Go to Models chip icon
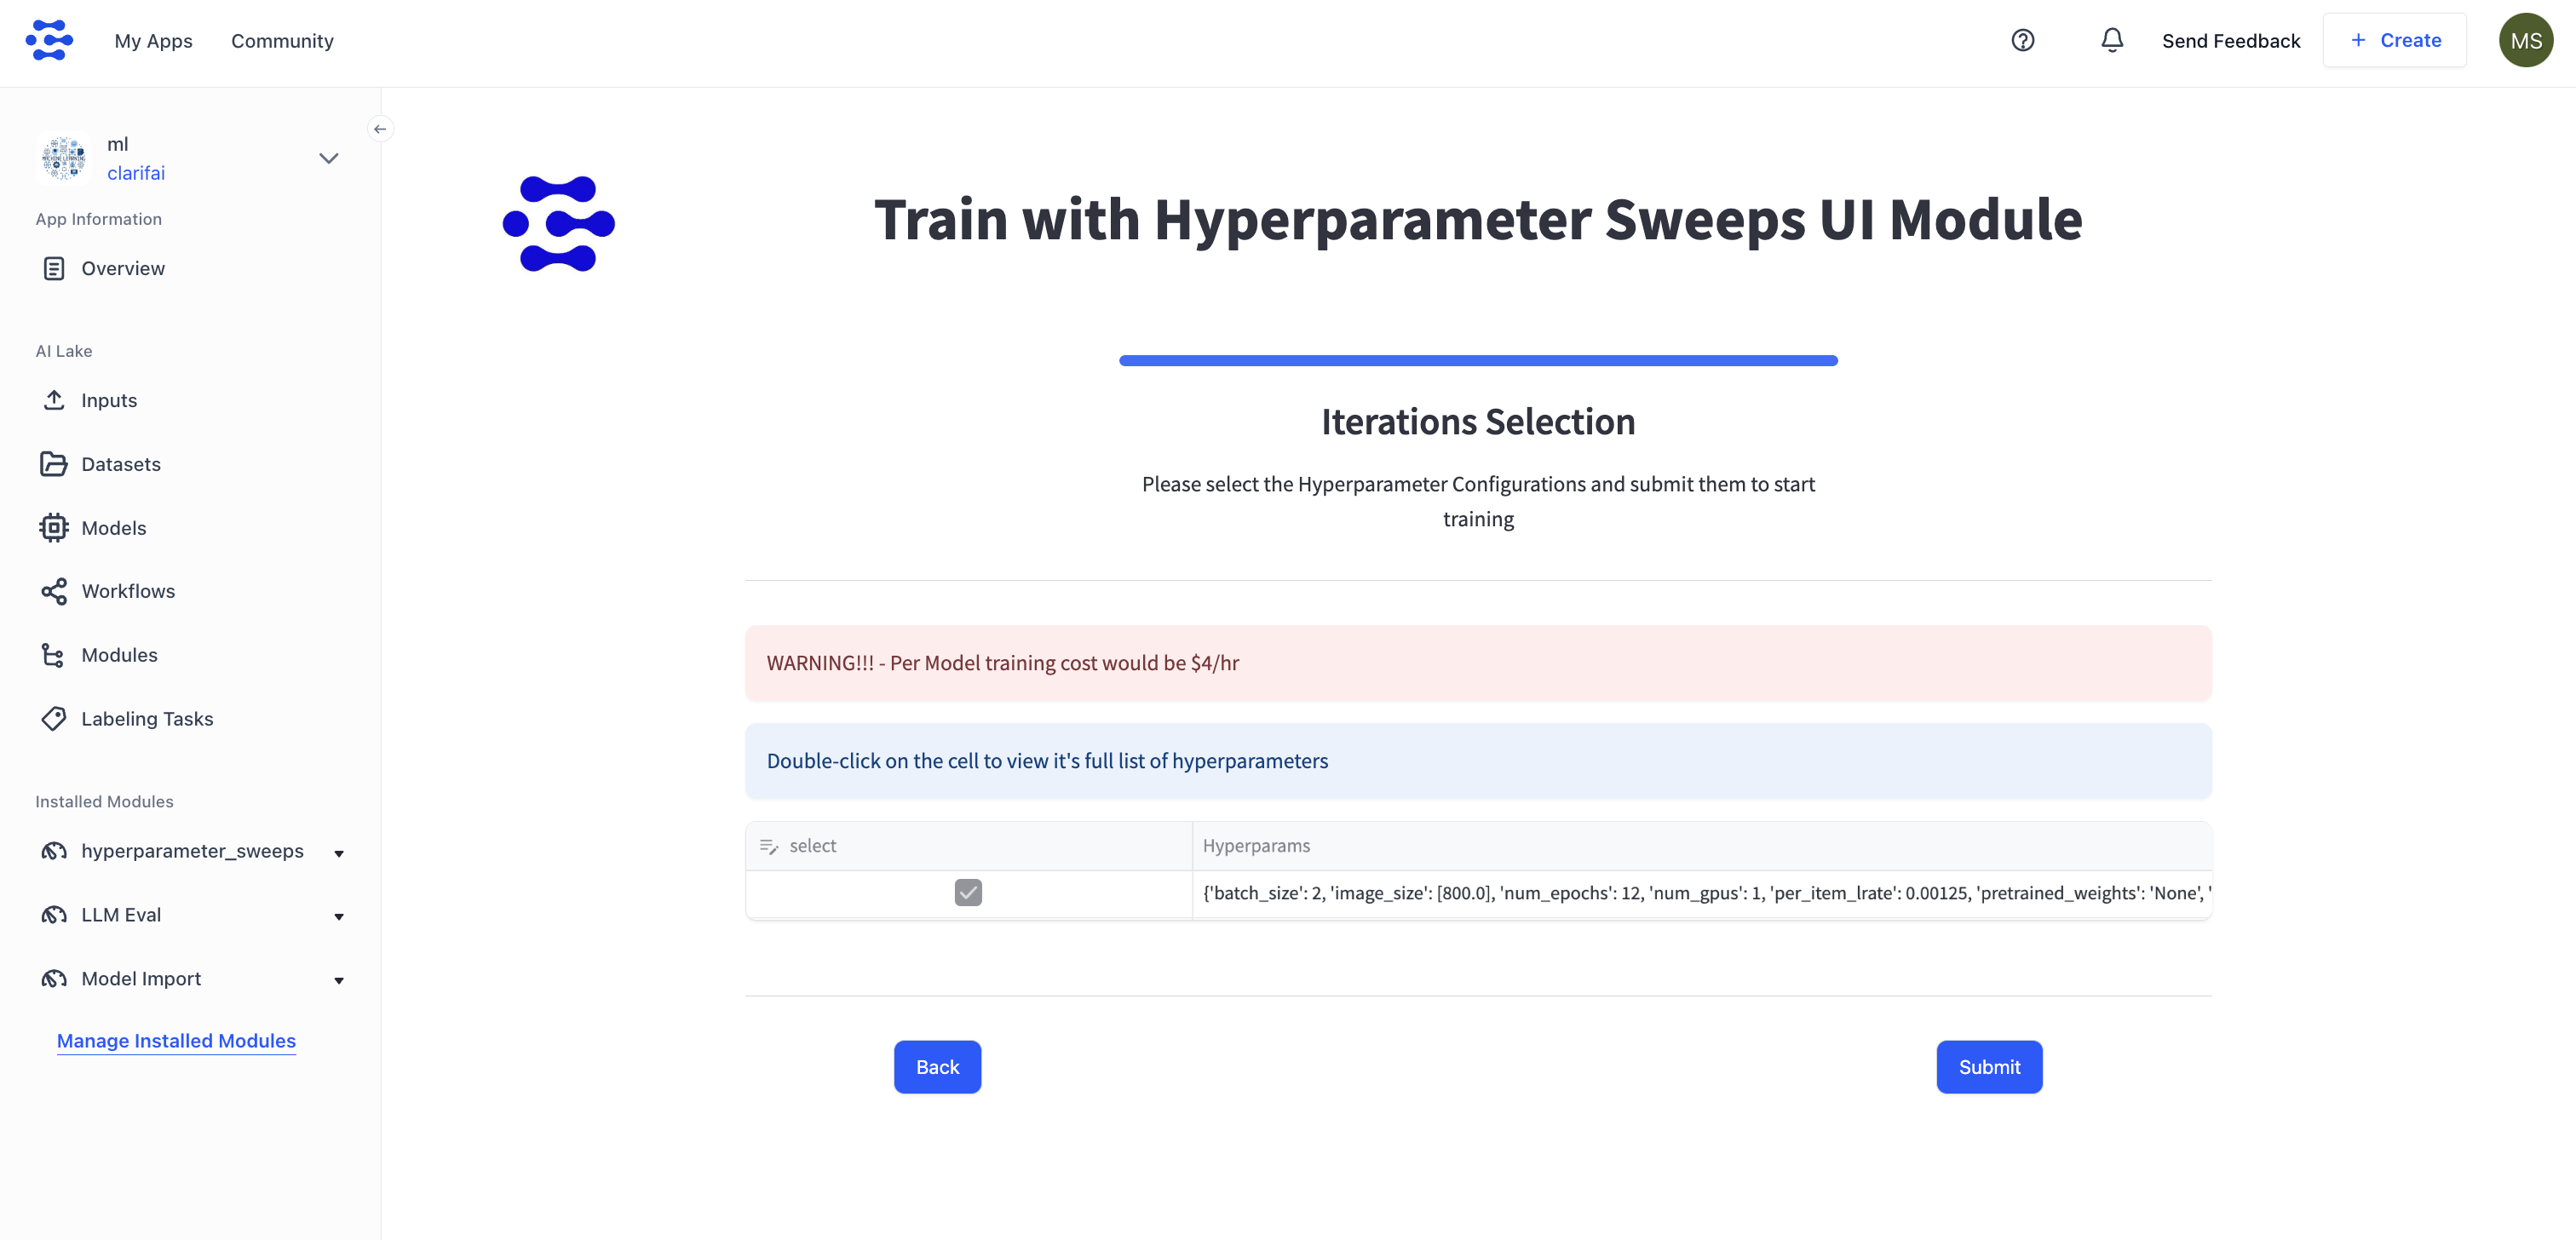2576x1240 pixels. [54, 528]
